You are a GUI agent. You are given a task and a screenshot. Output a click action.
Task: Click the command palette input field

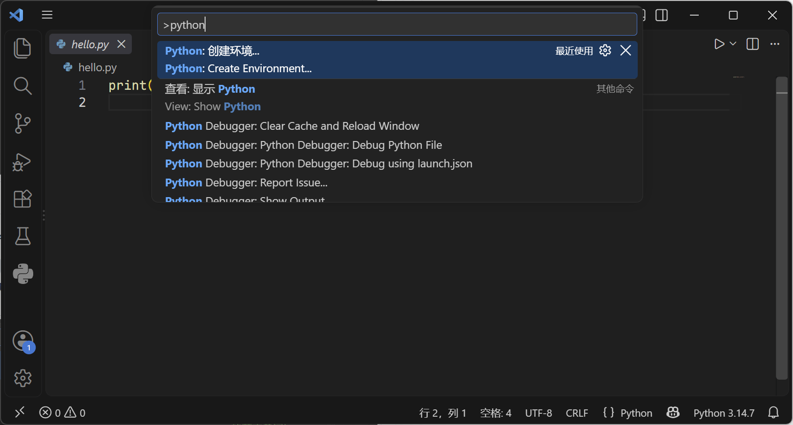397,24
